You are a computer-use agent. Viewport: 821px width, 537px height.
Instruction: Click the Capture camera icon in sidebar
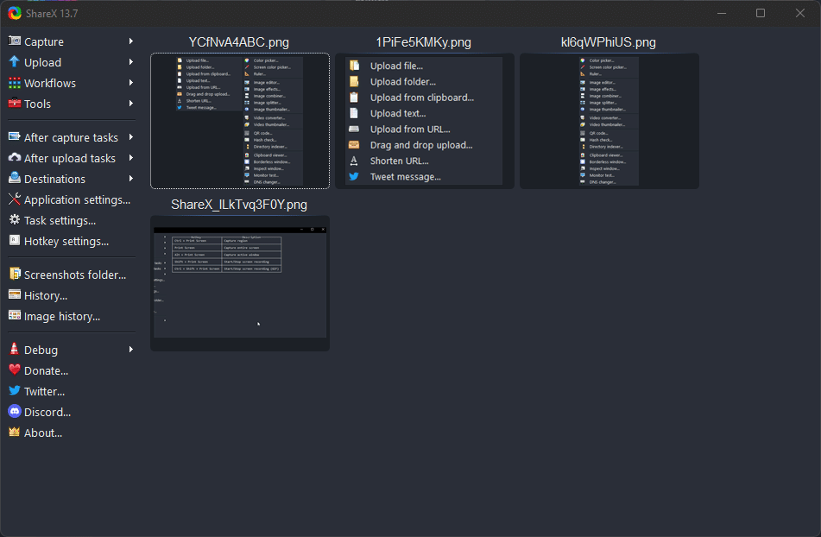[x=15, y=41]
